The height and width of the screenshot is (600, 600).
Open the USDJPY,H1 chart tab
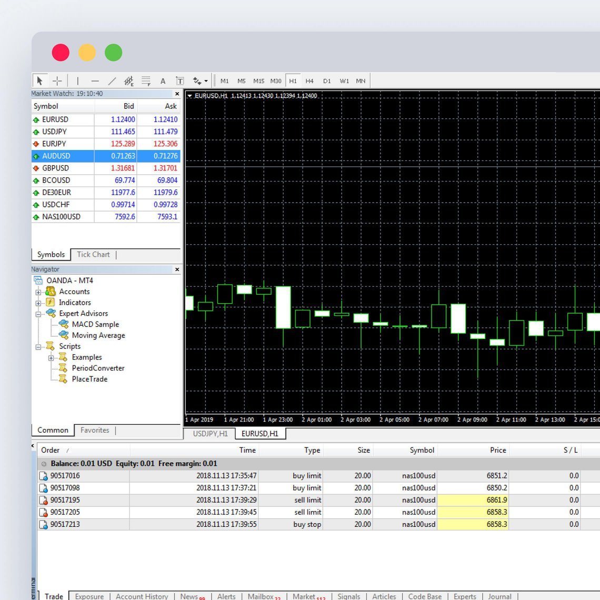point(210,434)
